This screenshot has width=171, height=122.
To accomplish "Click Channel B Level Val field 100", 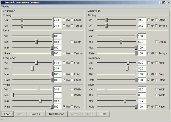I will coord(142,36).
